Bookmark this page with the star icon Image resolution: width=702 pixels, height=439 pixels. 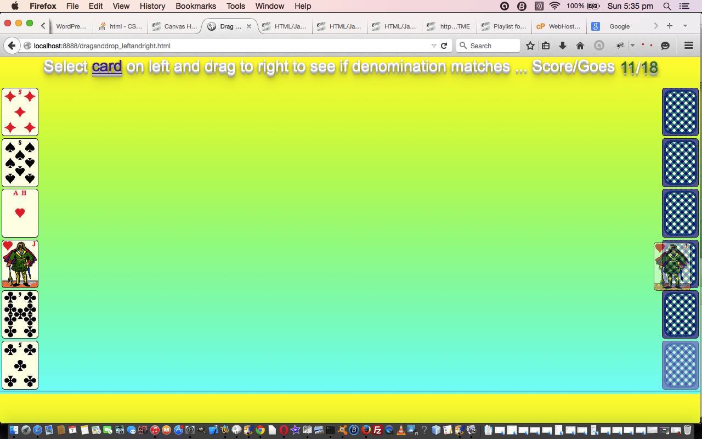point(530,46)
